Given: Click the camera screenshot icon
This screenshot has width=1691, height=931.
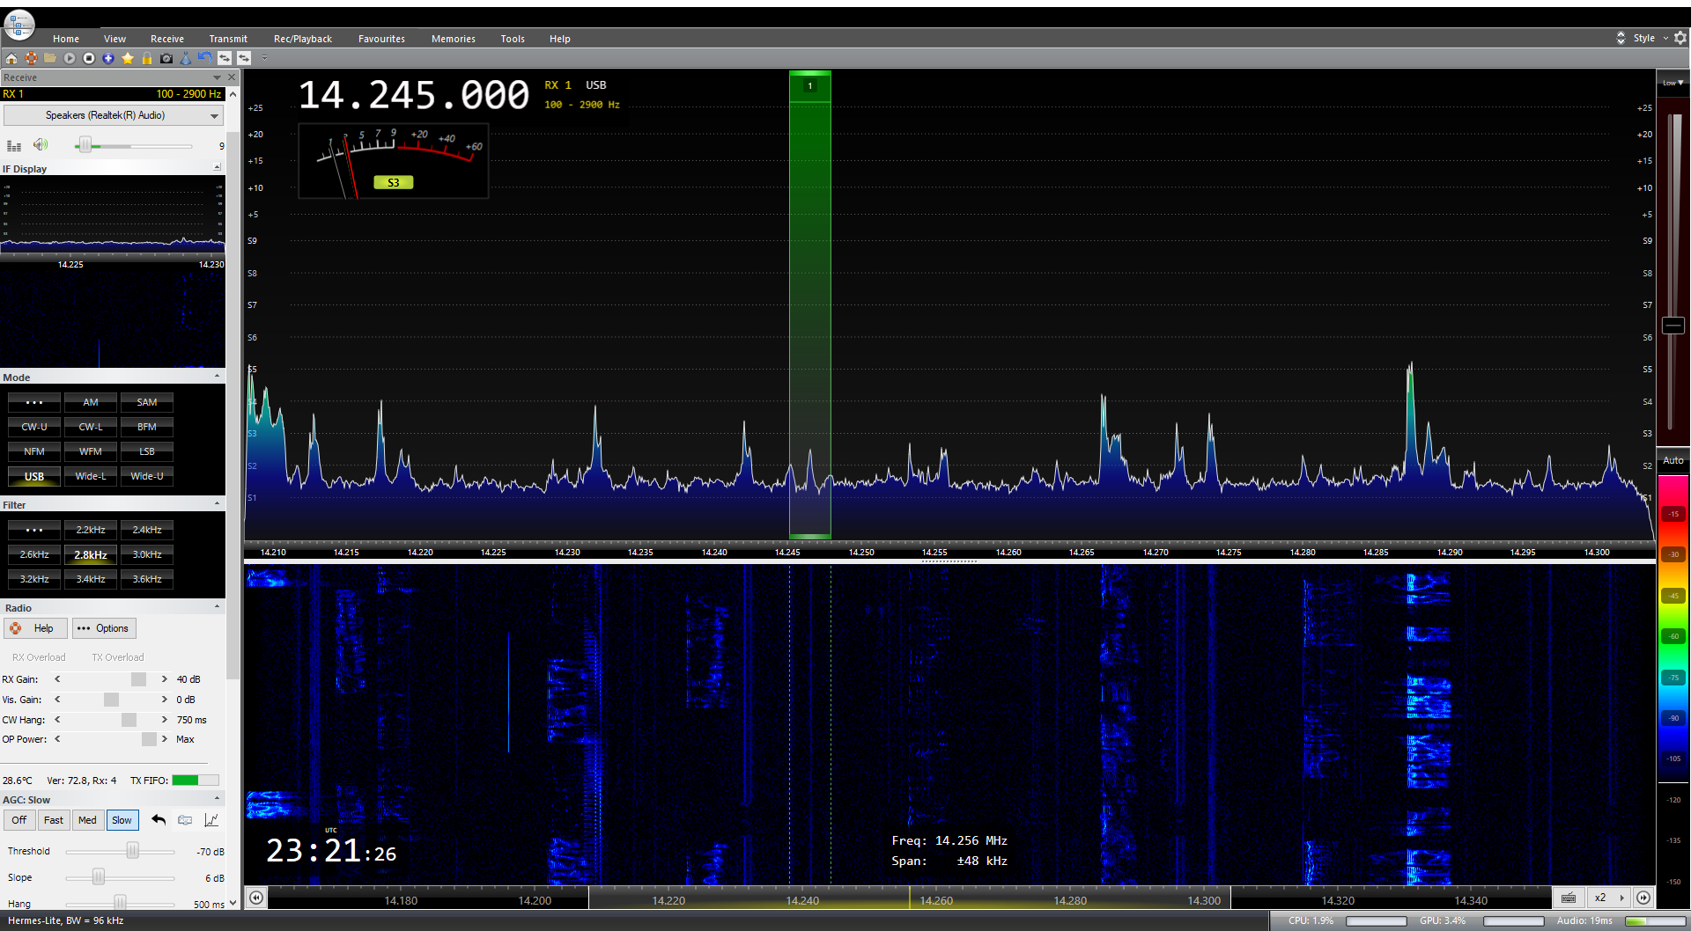Looking at the screenshot, I should [x=166, y=58].
